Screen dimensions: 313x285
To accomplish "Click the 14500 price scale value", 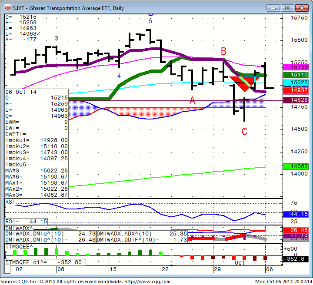I will pos(299,129).
